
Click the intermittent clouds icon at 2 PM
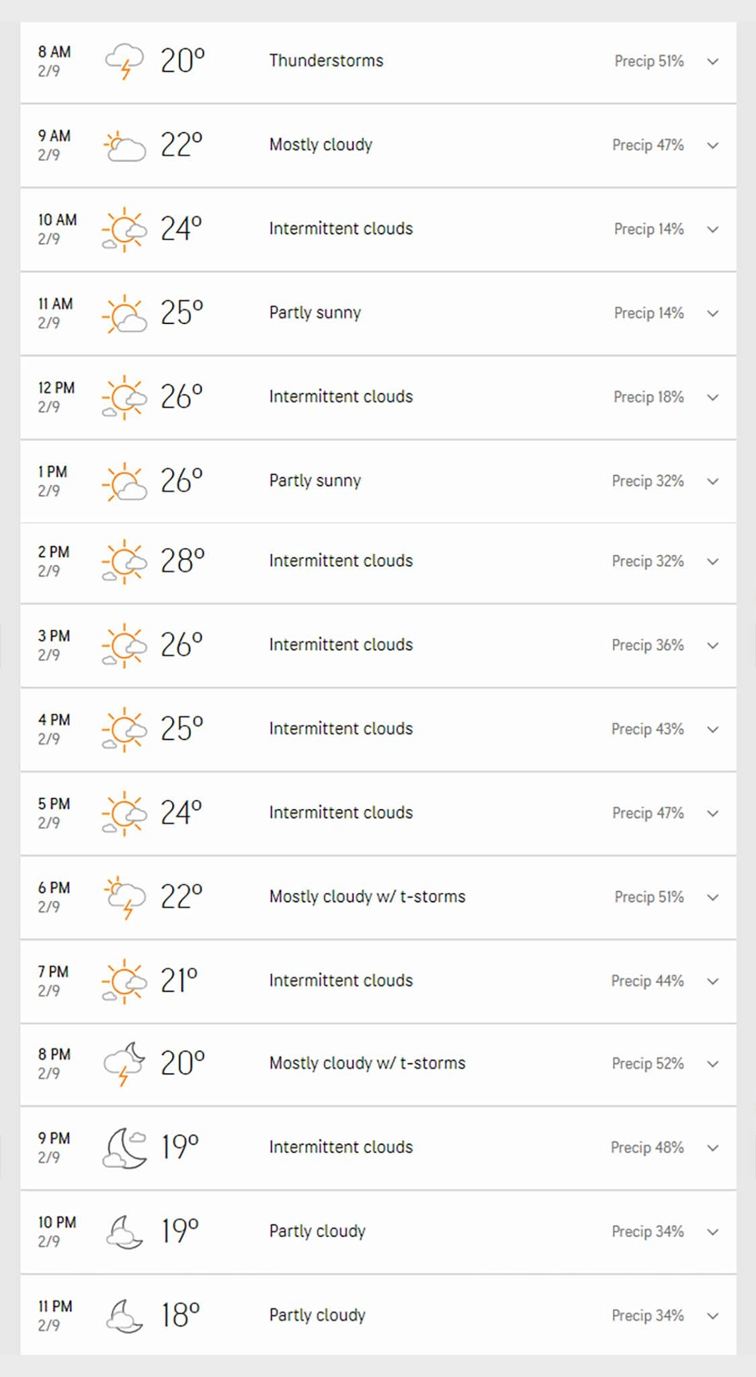point(124,561)
